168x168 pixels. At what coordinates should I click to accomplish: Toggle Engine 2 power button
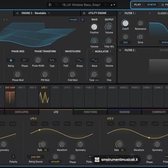pos(17,13)
